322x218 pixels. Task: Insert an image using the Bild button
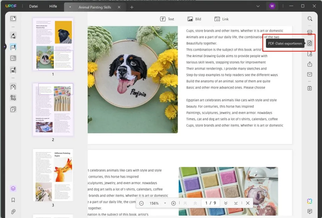click(x=194, y=19)
